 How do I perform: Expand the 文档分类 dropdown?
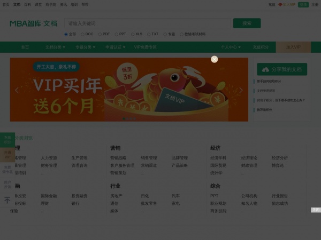[55, 47]
